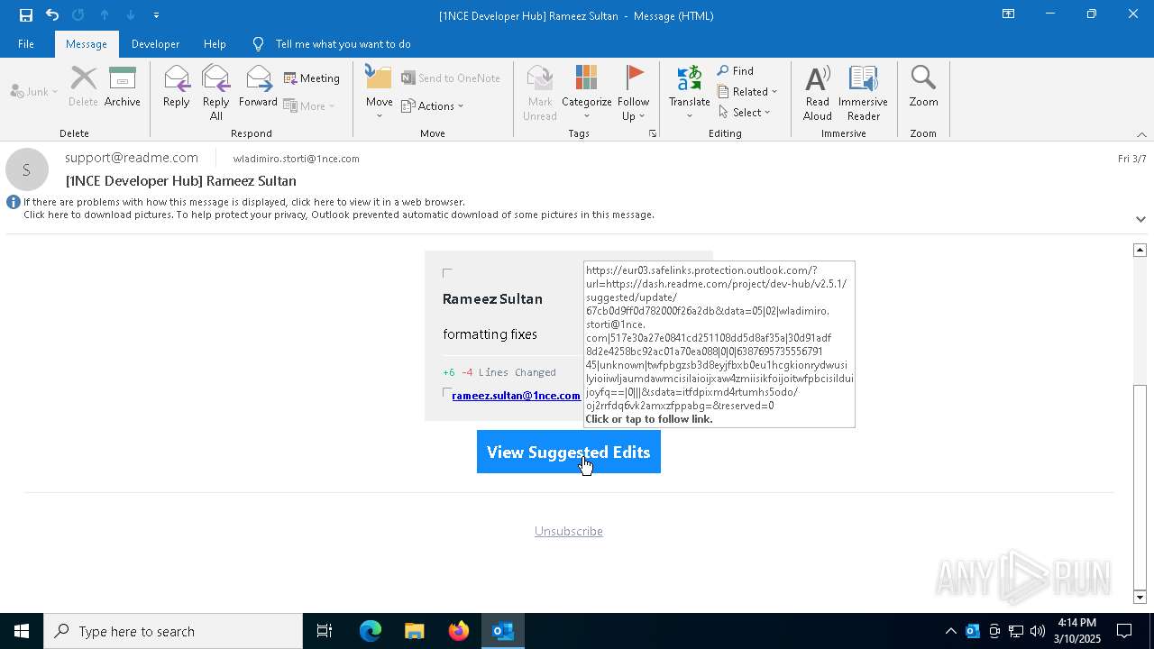The width and height of the screenshot is (1154, 649).
Task: Forward this email
Action: click(x=259, y=87)
